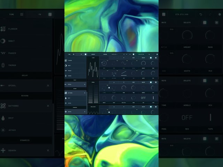Mute the Freq Shift module in center panel

point(133,107)
